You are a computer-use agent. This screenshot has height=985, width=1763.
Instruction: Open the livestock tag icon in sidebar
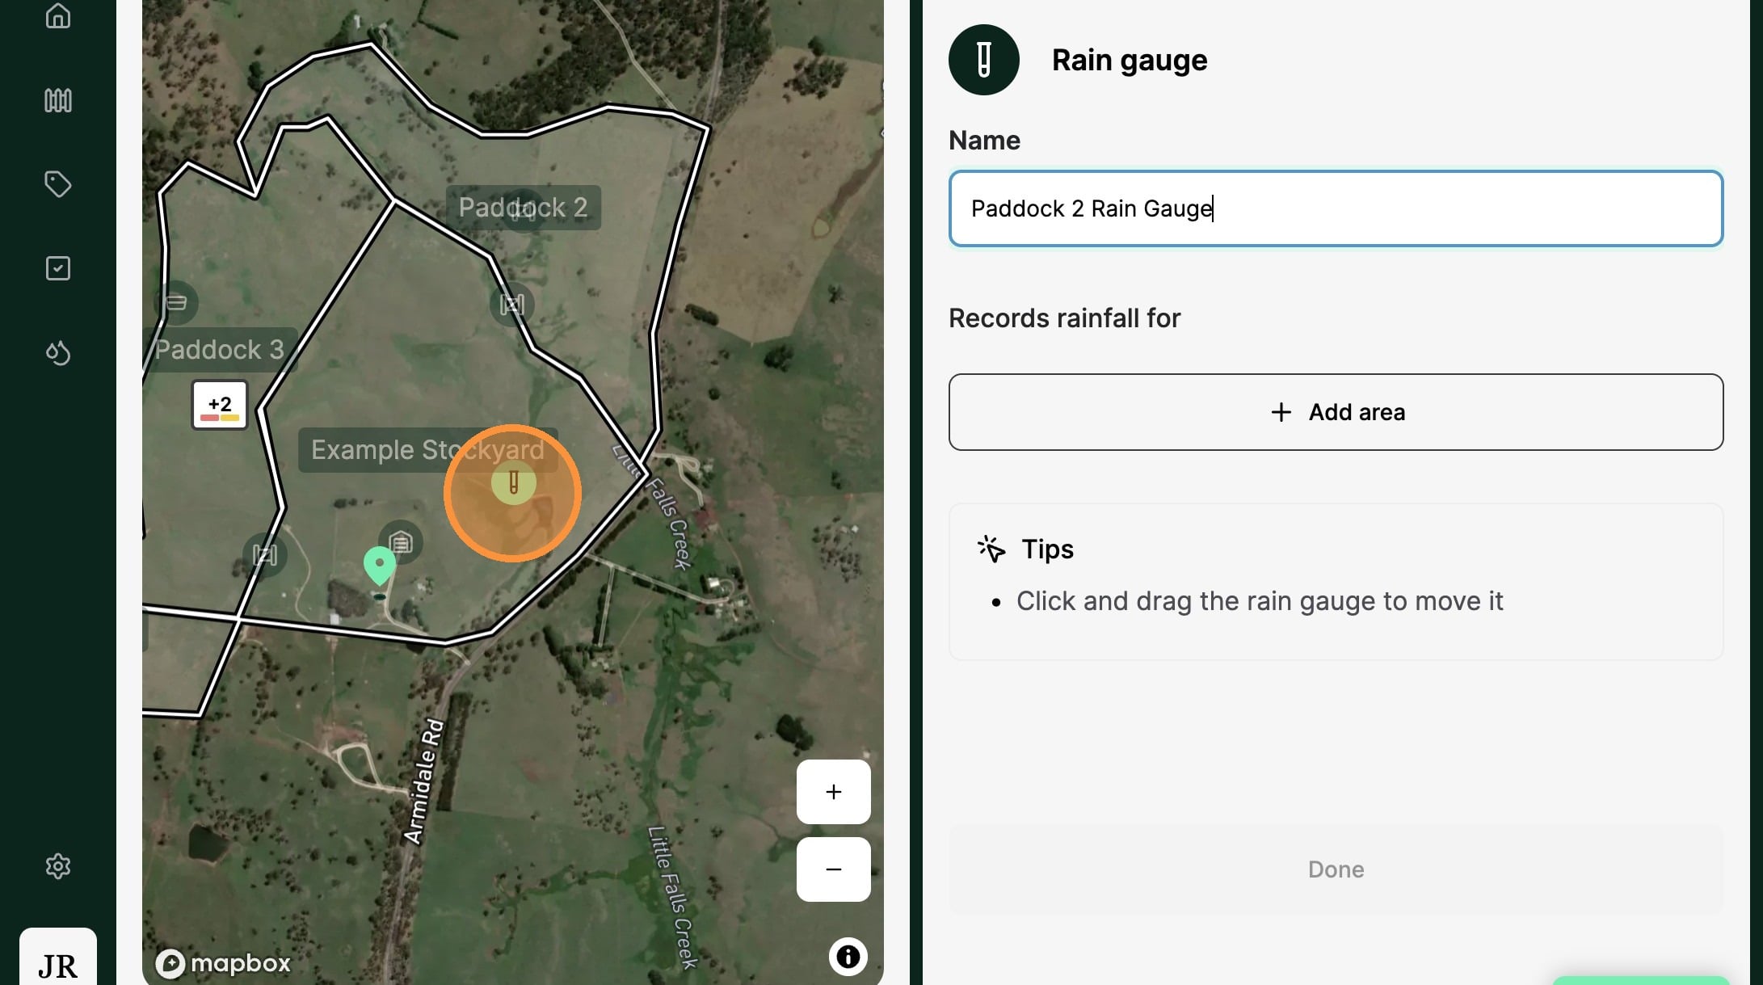(x=57, y=184)
